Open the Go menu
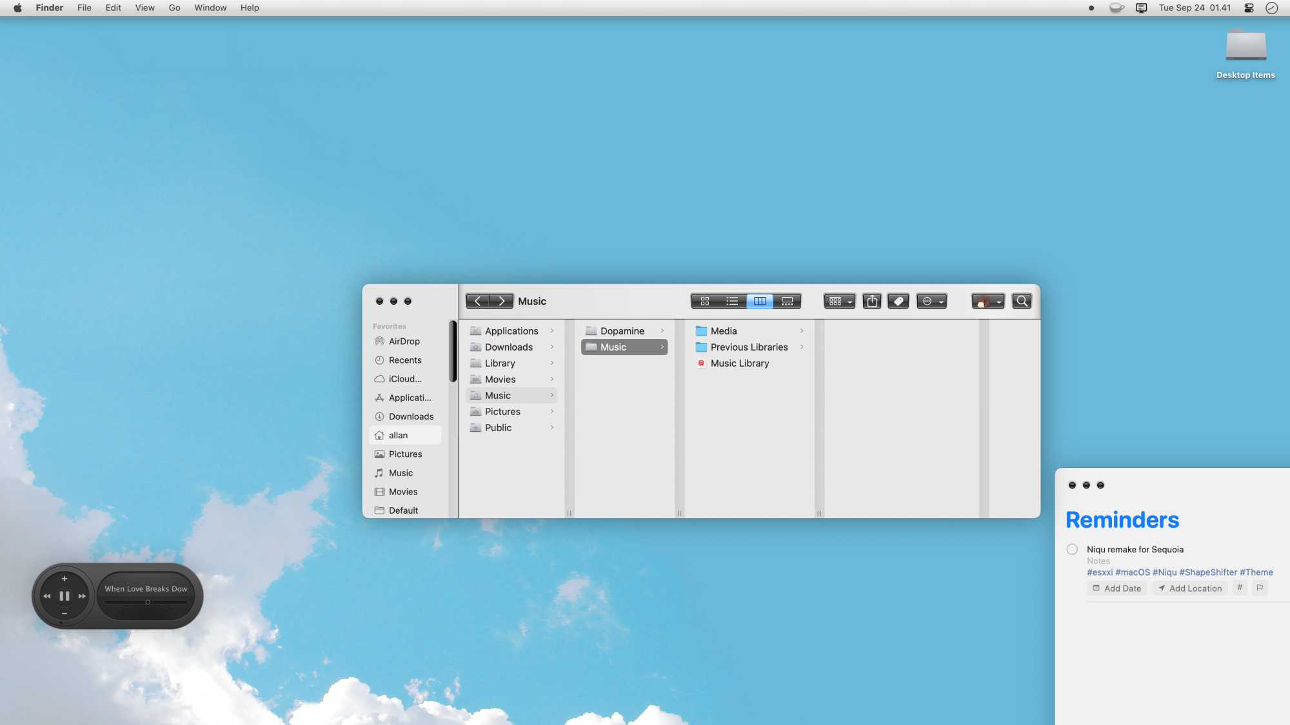Screen dimensions: 1290x725 174,8
